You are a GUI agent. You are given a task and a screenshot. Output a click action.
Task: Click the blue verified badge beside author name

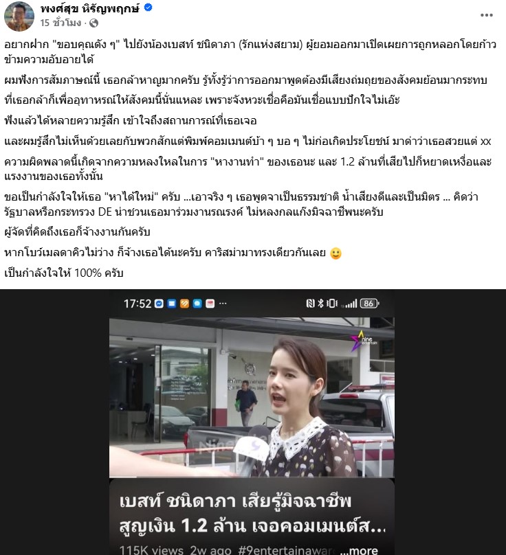pyautogui.click(x=148, y=8)
